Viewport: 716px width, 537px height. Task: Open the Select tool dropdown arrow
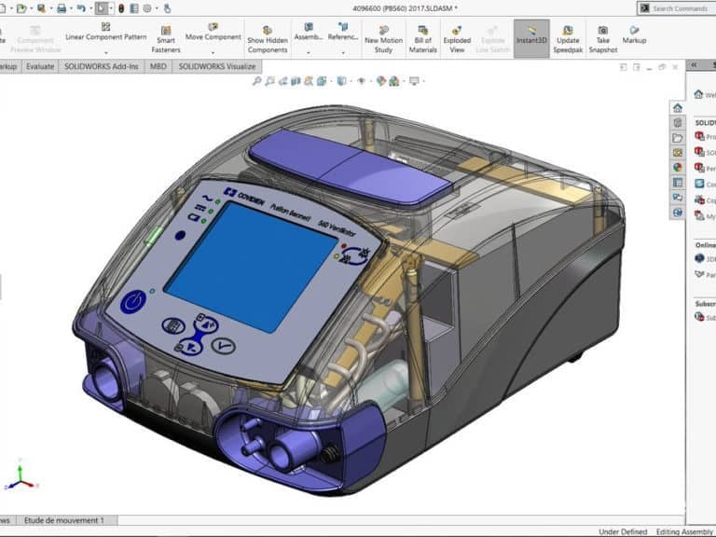[111, 8]
